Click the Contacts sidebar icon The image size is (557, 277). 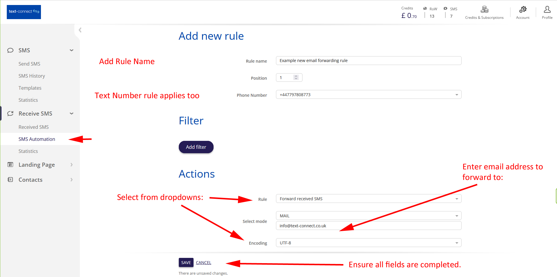click(x=11, y=179)
